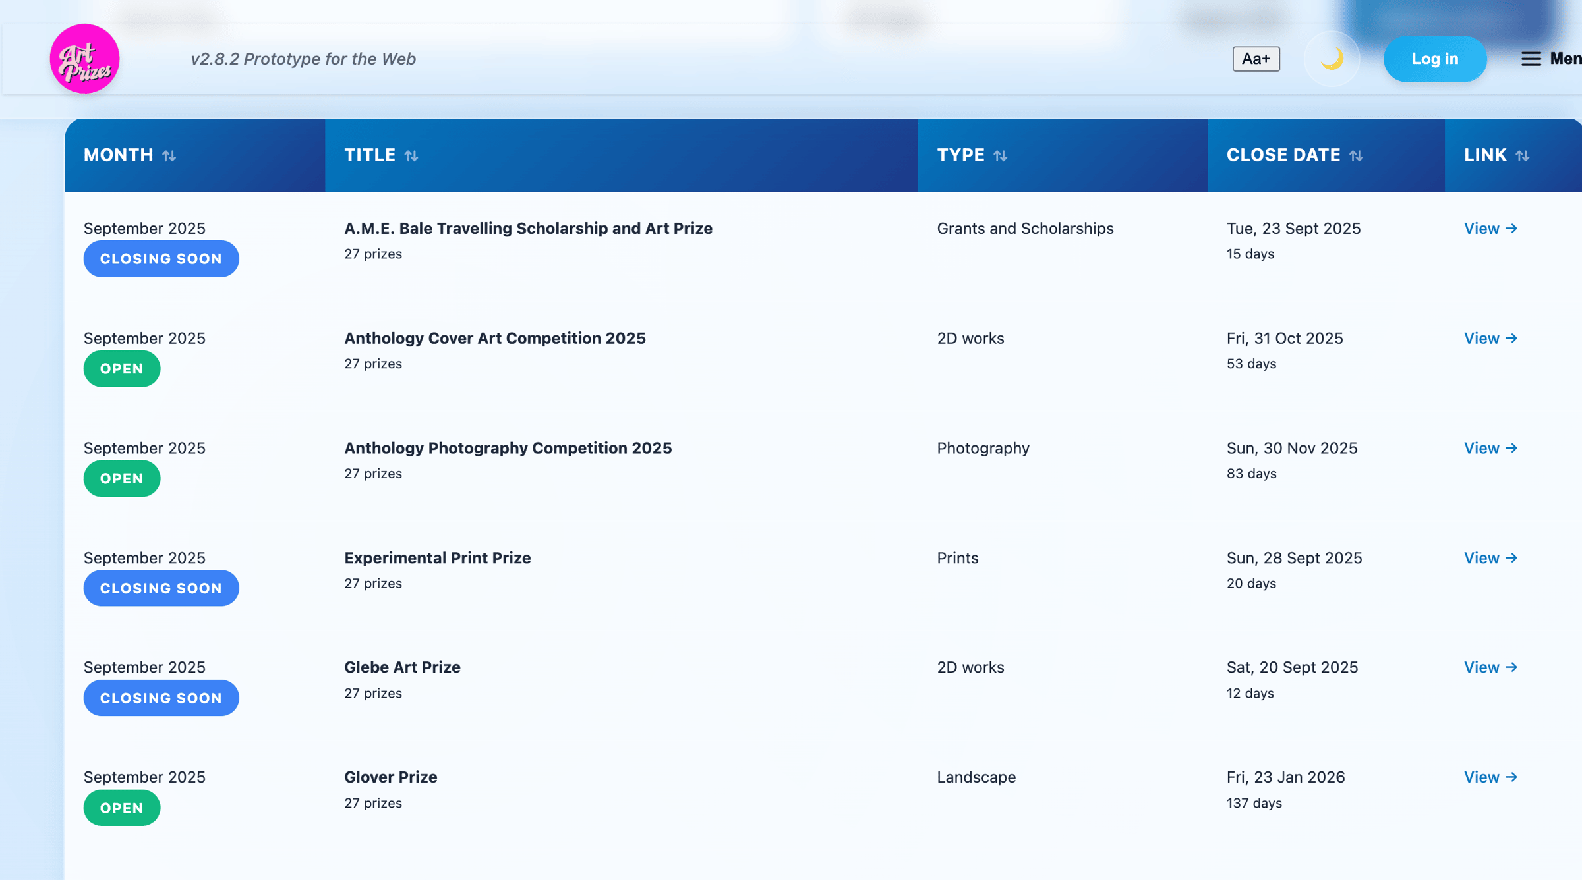Follow View arrow for Glebe Art Prize
Image resolution: width=1582 pixels, height=880 pixels.
point(1490,667)
